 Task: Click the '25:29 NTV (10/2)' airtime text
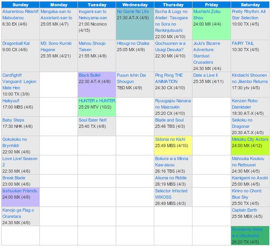pyautogui.click(x=95, y=107)
